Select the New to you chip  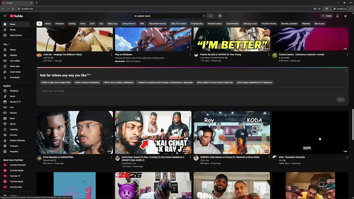click(319, 24)
